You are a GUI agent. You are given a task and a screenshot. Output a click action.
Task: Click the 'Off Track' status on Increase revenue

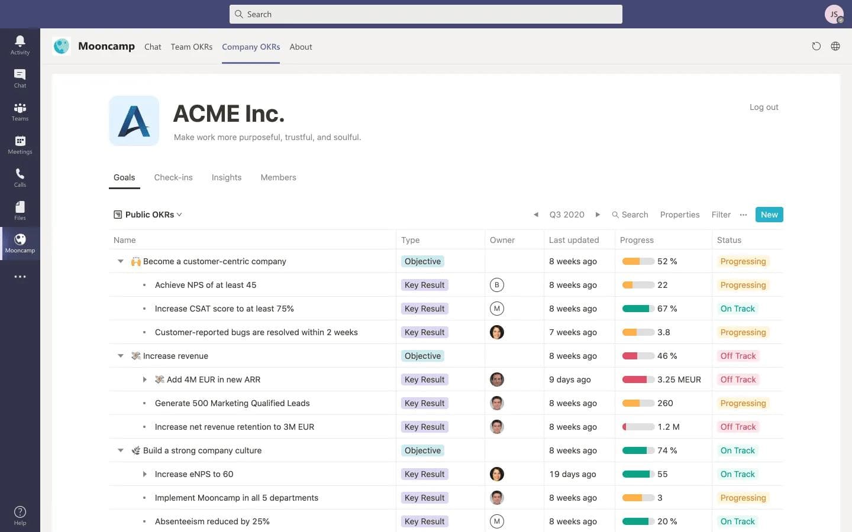(x=738, y=355)
